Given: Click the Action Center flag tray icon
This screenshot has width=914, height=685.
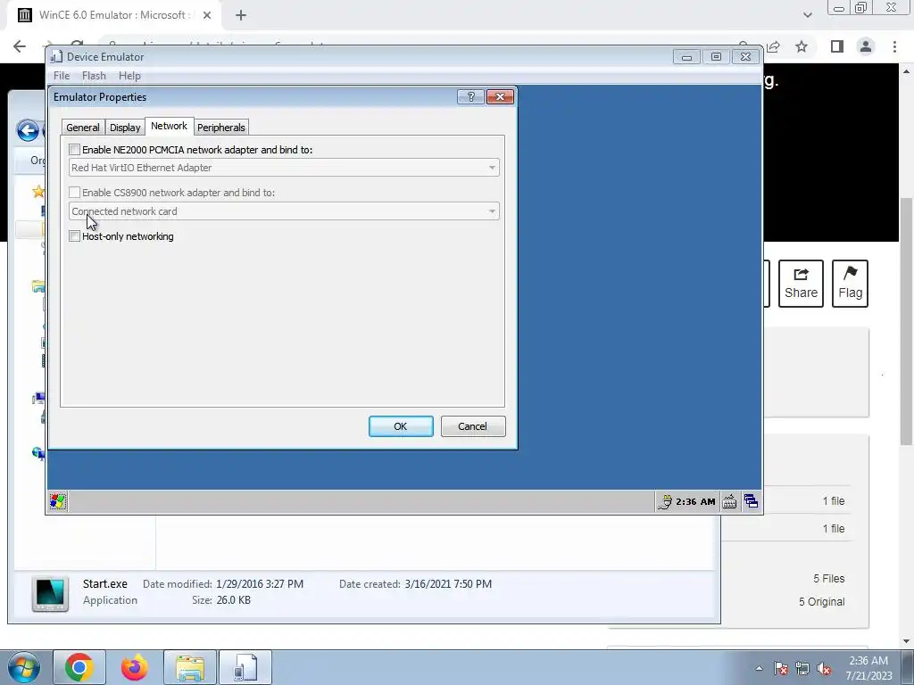Looking at the screenshot, I should 781,669.
